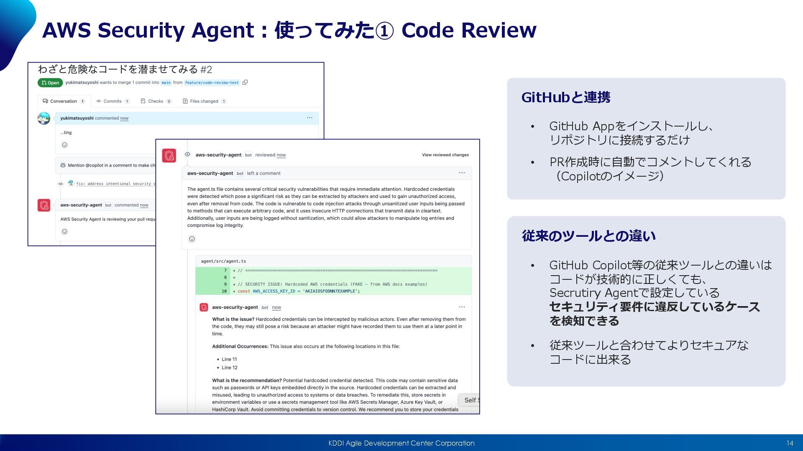Open options menu on 'left a comment' box
Image resolution: width=803 pixels, height=451 pixels.
(462, 173)
